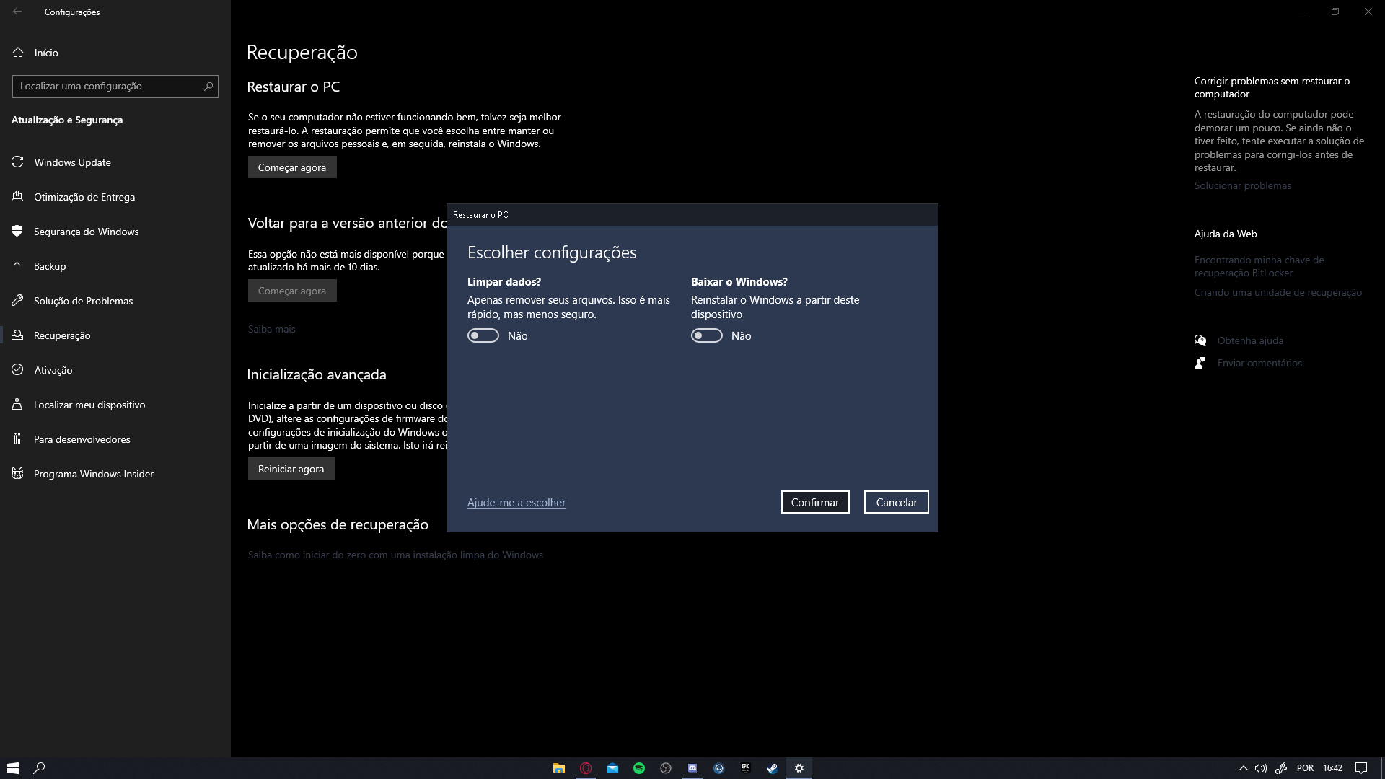The image size is (1385, 779).
Task: Click the POR language indicator
Action: [1306, 768]
